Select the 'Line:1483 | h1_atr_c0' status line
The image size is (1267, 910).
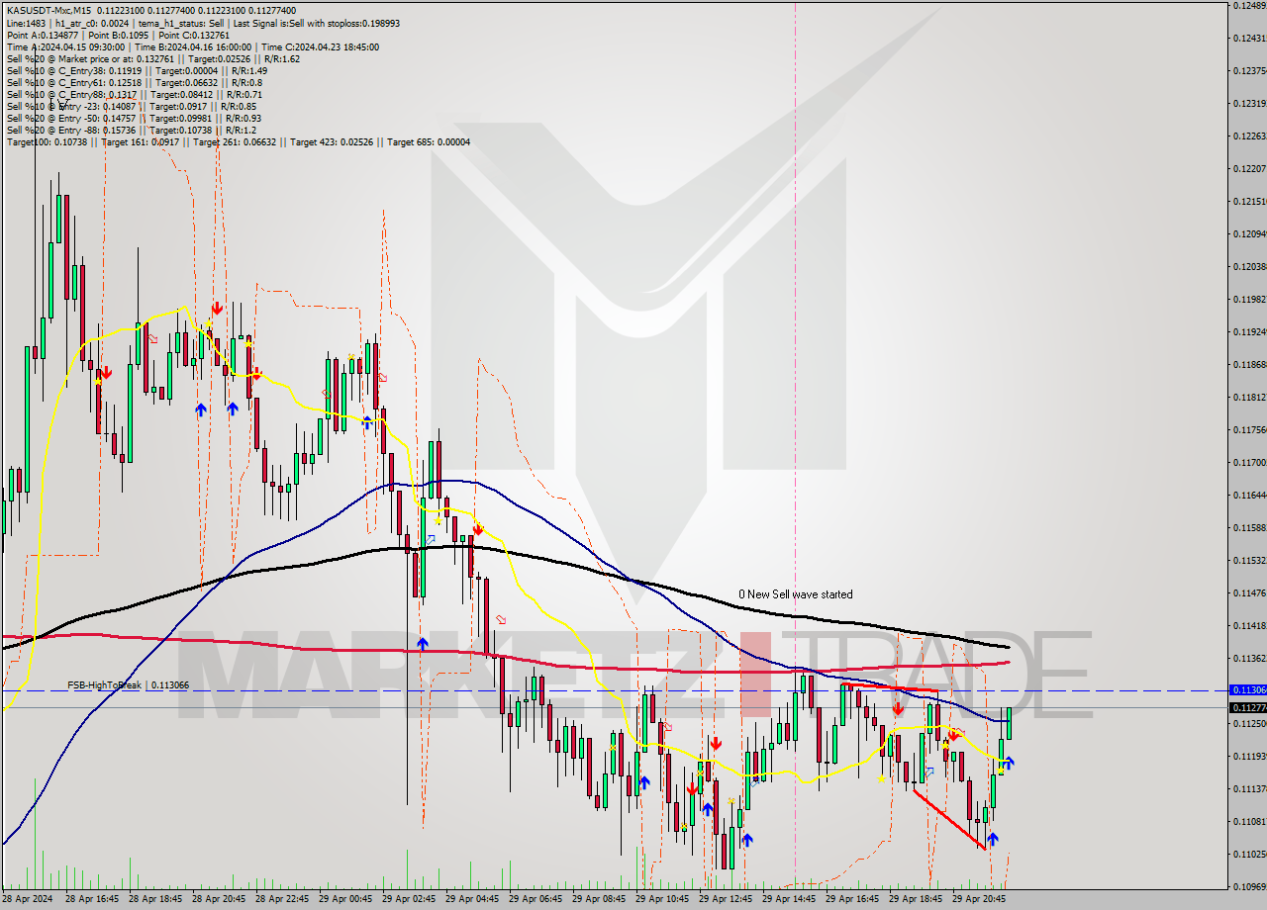pyautogui.click(x=203, y=22)
